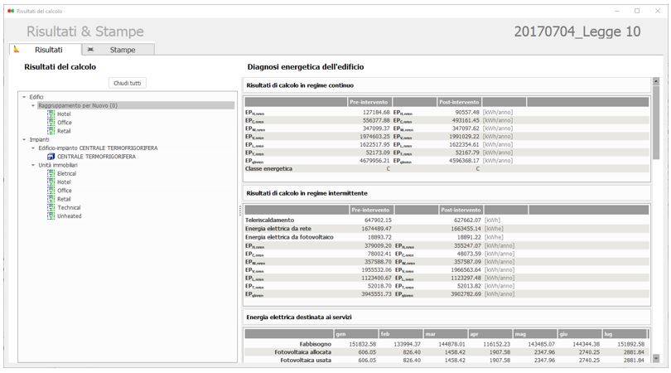
Task: Click Post-intervento header in regime continuo
Action: tap(459, 102)
